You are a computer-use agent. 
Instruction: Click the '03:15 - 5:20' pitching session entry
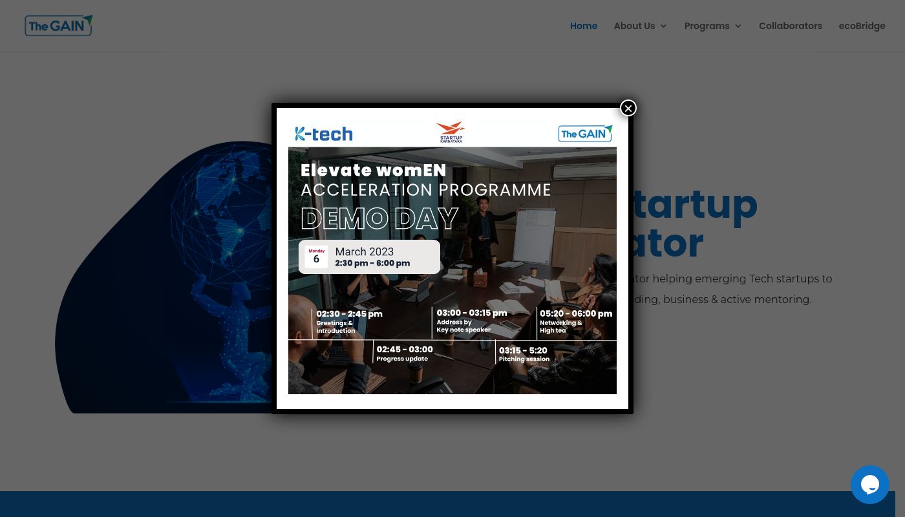(x=524, y=354)
